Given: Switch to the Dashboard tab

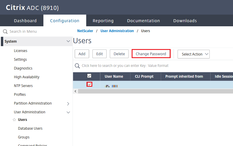Looking at the screenshot, I should pos(25,20).
